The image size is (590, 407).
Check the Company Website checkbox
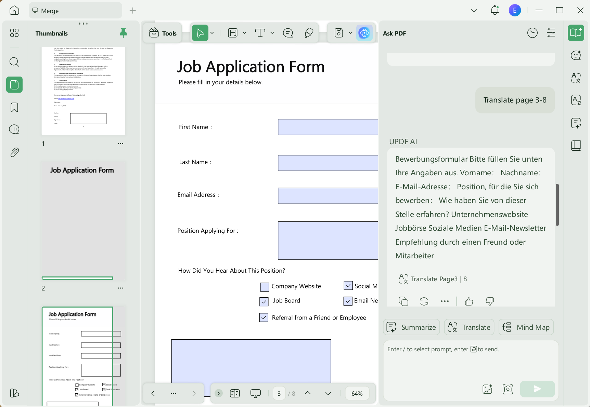(265, 287)
